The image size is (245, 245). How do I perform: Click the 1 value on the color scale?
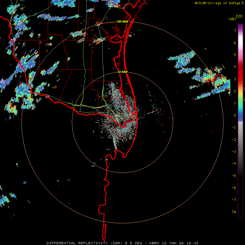(x=235, y=103)
